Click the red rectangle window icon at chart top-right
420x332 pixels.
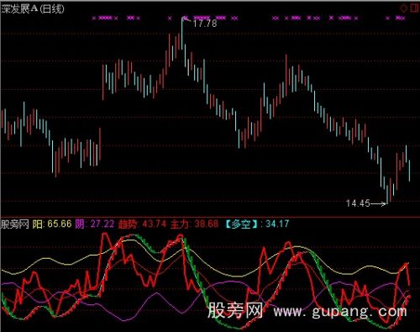414,8
